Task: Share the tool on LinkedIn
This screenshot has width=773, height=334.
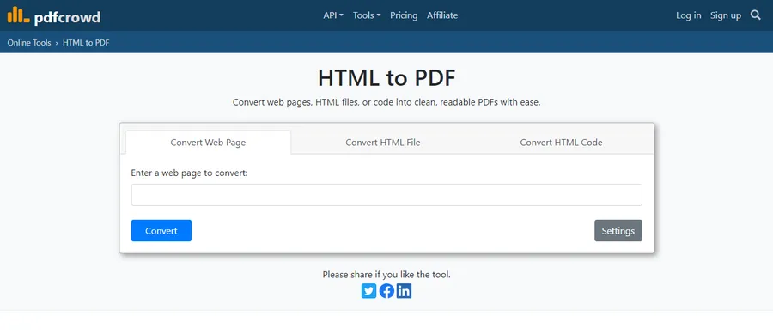Action: [x=404, y=291]
